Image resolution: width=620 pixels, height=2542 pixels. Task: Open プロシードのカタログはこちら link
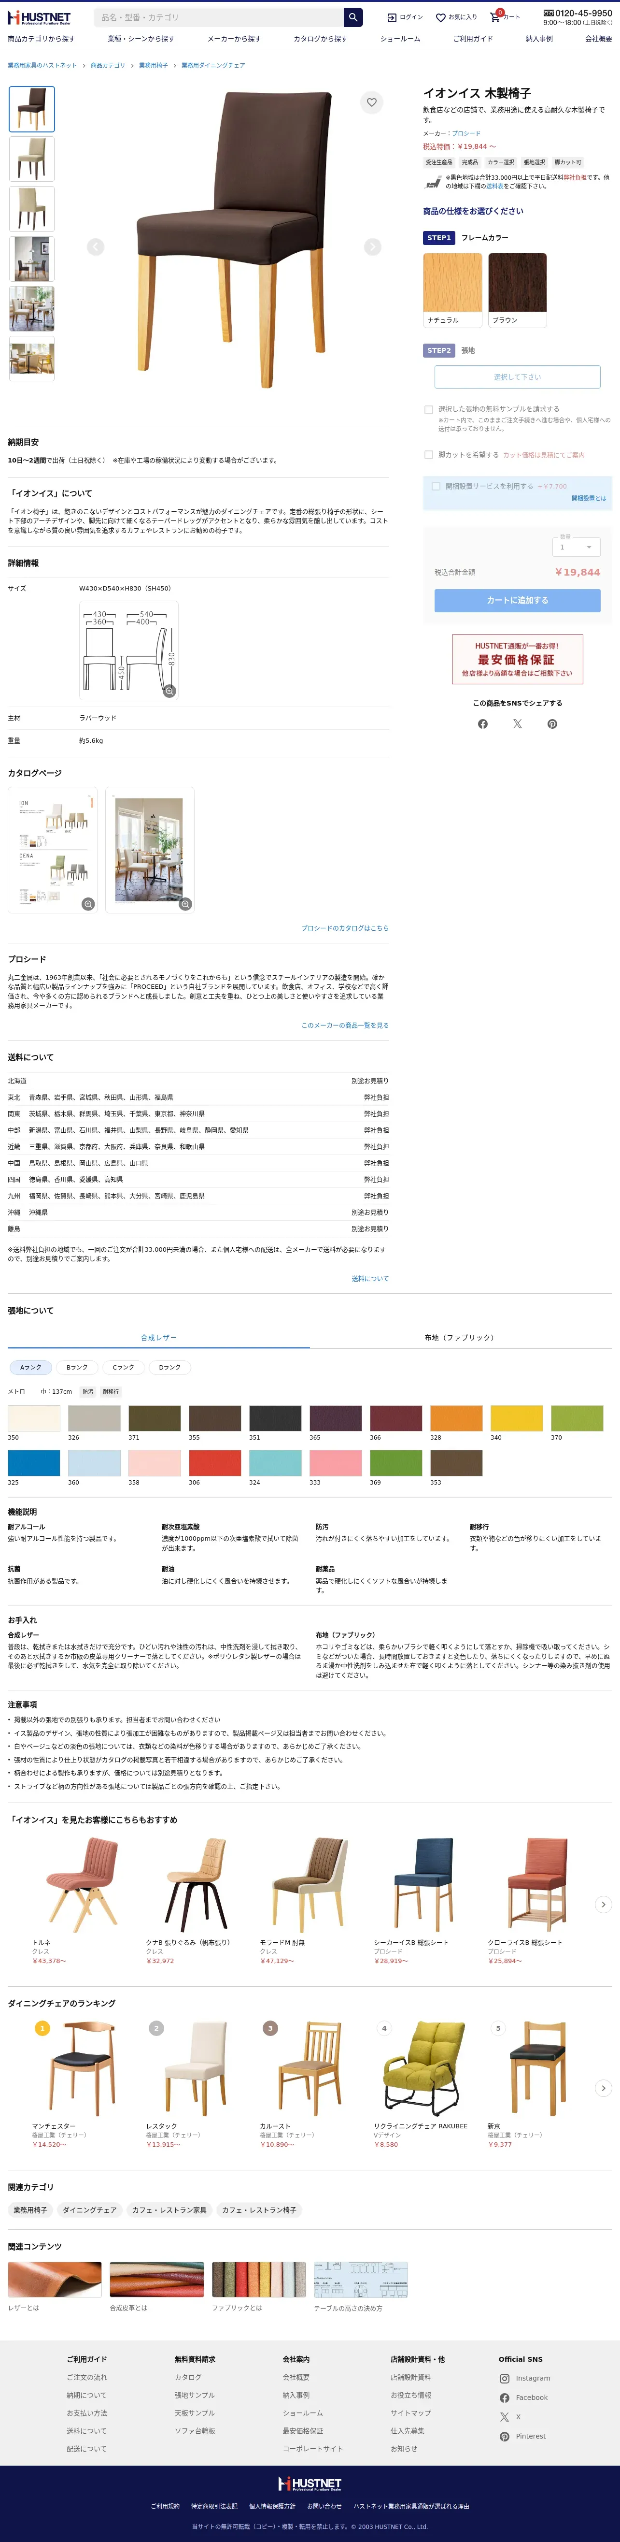pyautogui.click(x=345, y=928)
